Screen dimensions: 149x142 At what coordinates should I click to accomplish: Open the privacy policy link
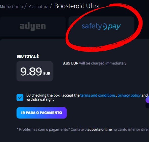point(129,95)
